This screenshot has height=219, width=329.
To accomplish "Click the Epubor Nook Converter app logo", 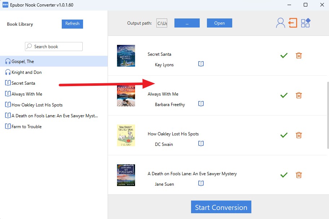I will coord(5,5).
